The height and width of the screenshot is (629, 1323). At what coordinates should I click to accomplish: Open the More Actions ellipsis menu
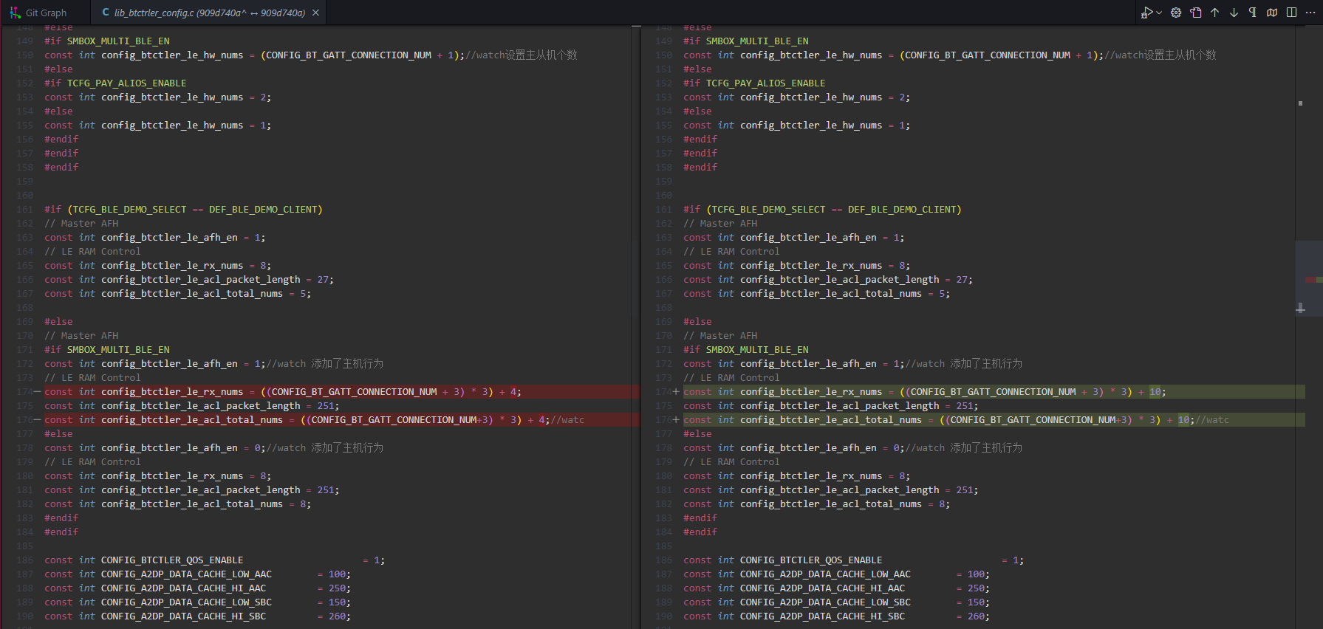pyautogui.click(x=1310, y=13)
